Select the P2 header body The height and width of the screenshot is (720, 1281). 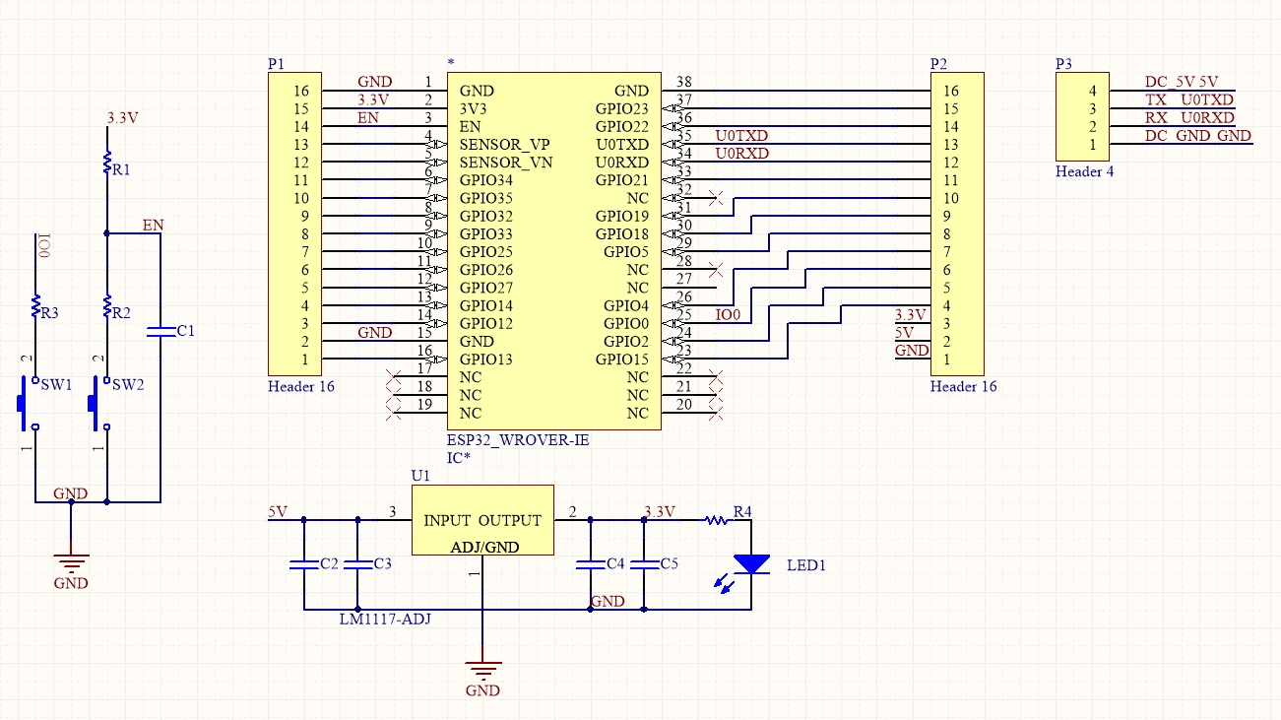[957, 225]
